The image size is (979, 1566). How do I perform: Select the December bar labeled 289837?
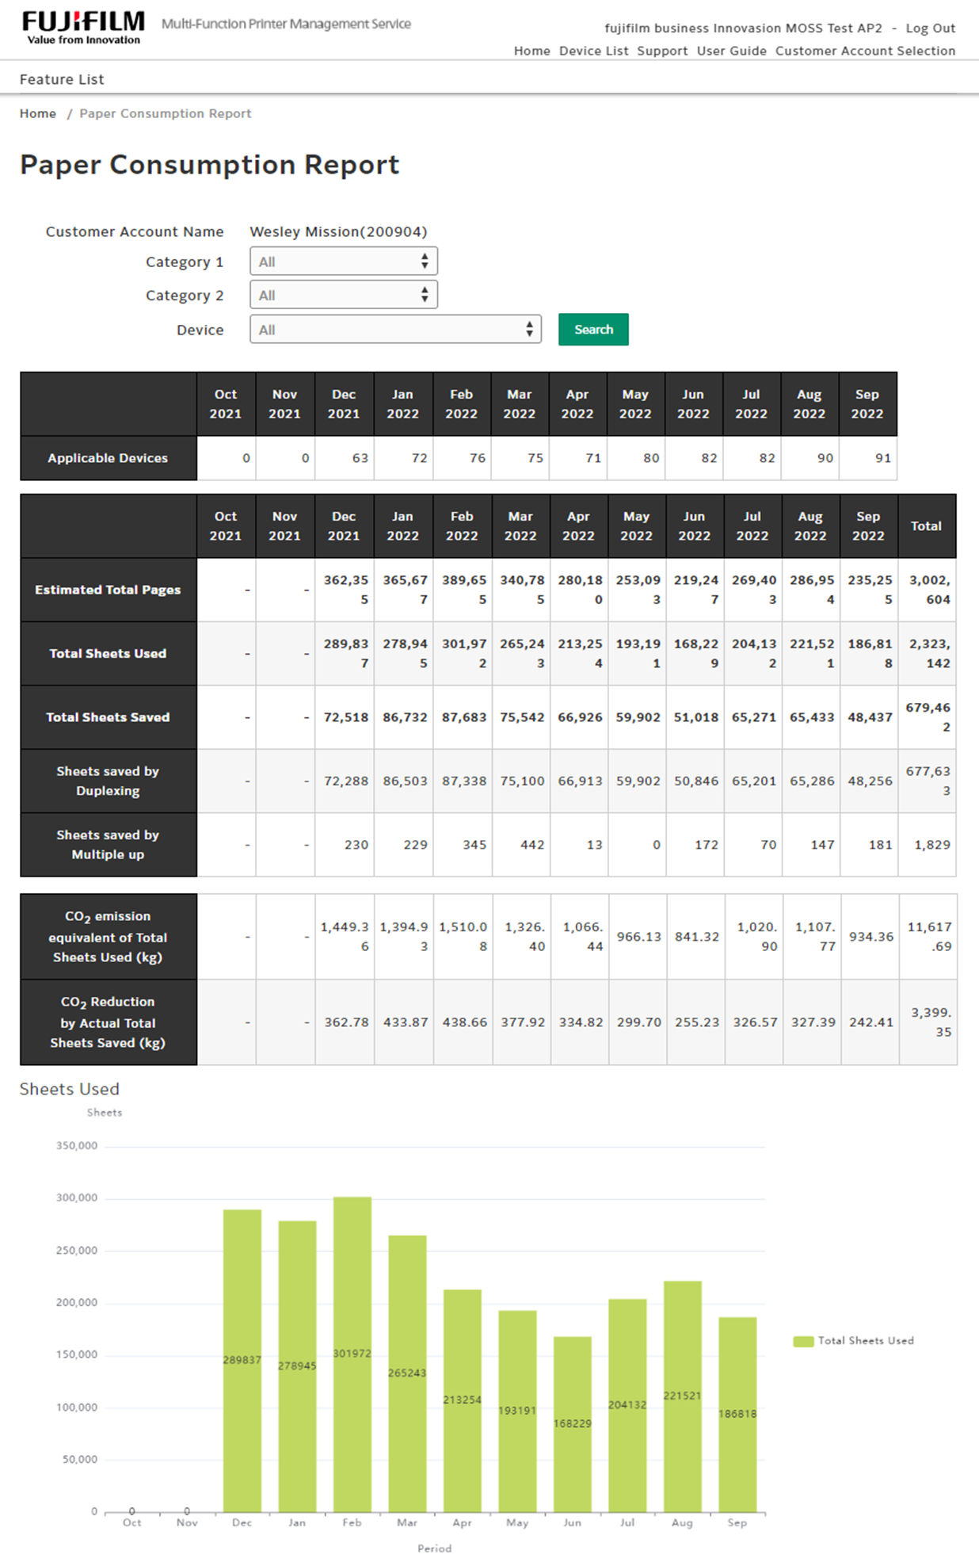pos(242,1360)
